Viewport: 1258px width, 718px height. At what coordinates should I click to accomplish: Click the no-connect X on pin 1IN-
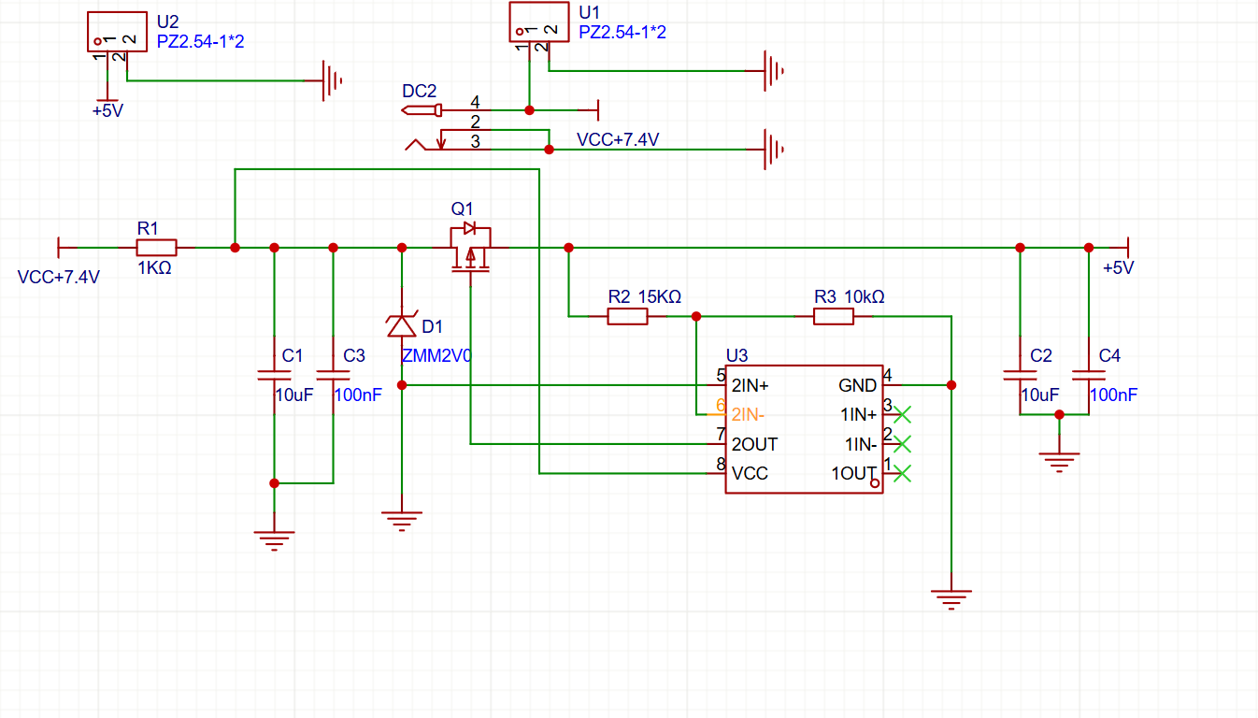point(903,443)
